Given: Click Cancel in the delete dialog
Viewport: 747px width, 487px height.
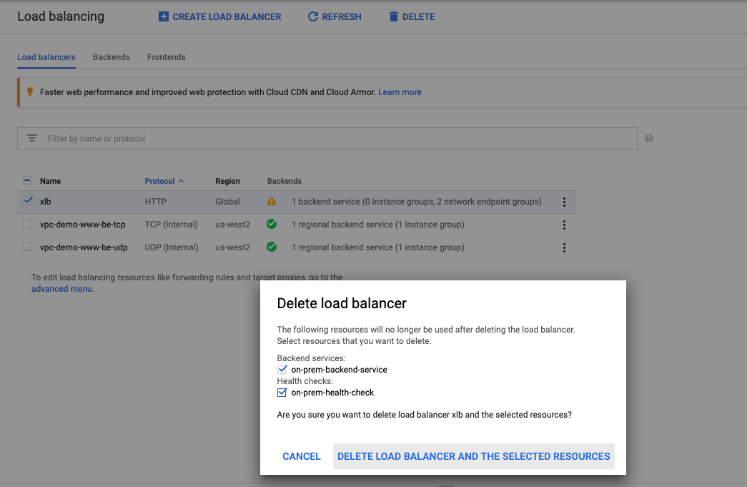Looking at the screenshot, I should coord(302,456).
